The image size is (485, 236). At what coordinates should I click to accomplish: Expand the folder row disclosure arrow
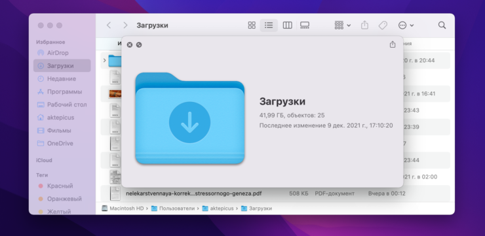104,60
